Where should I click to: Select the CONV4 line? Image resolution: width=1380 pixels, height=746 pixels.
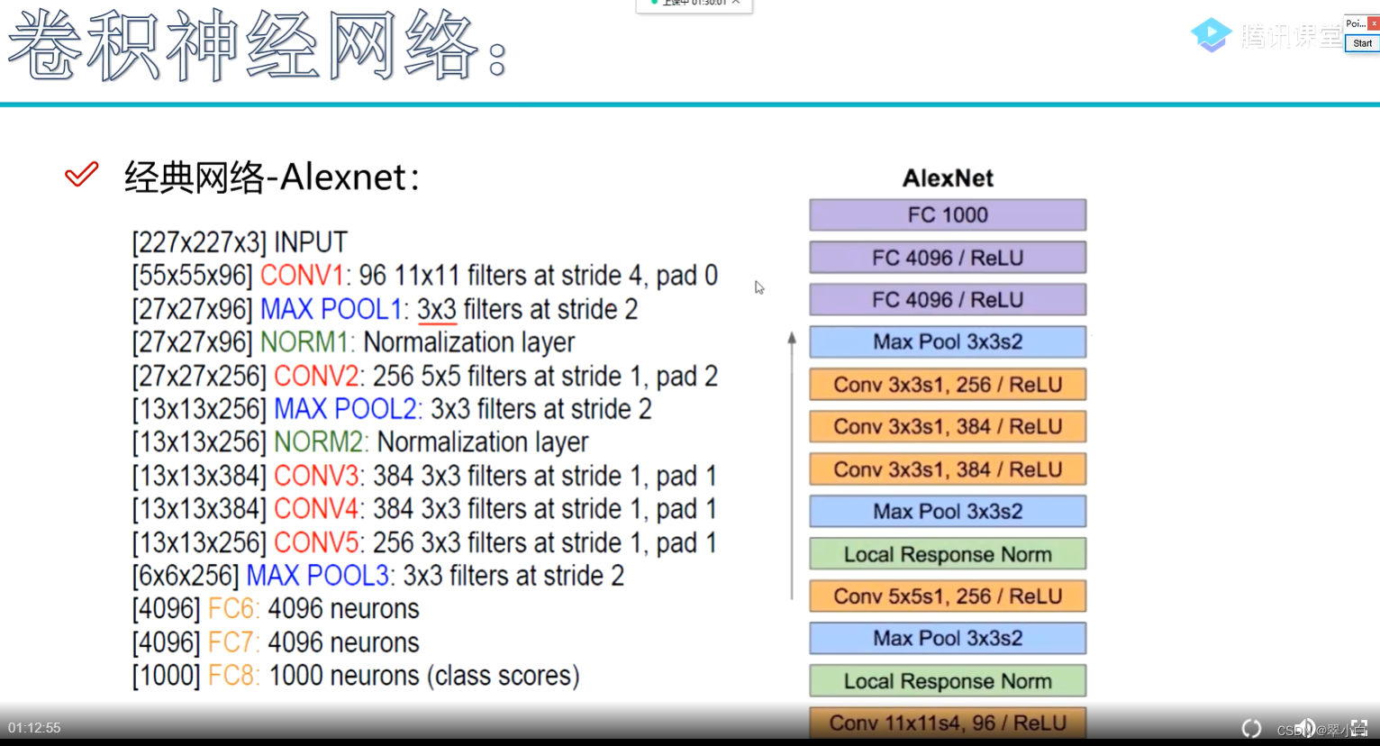424,509
